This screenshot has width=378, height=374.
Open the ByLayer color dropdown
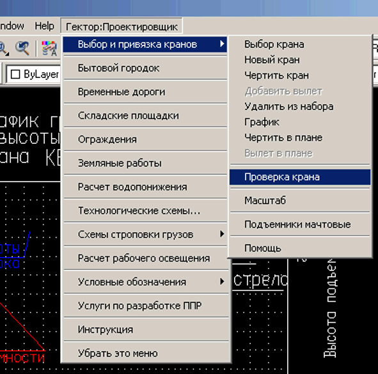[x=33, y=74]
